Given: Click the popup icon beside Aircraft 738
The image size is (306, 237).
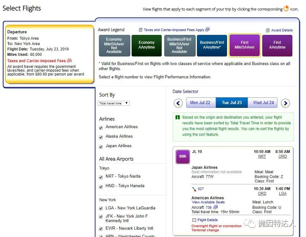Looking at the screenshot, I should (x=216, y=207).
